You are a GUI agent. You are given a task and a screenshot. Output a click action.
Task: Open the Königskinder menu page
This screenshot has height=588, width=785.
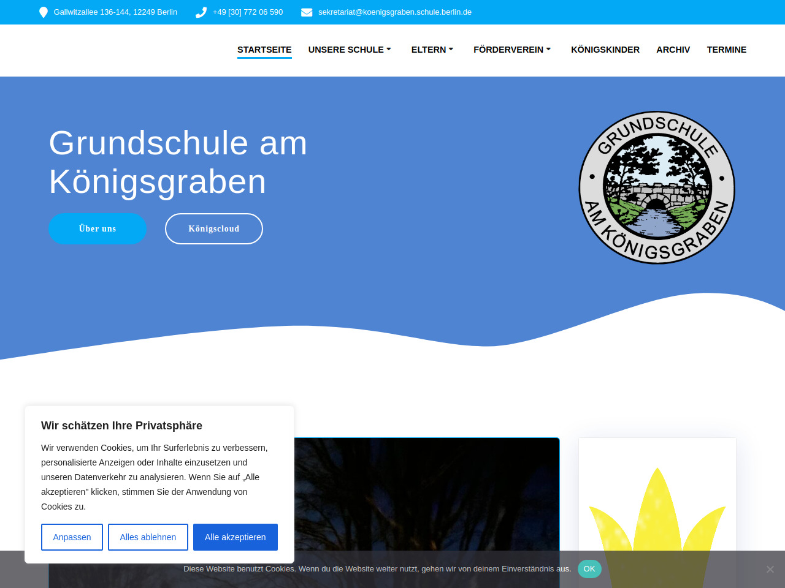[605, 50]
